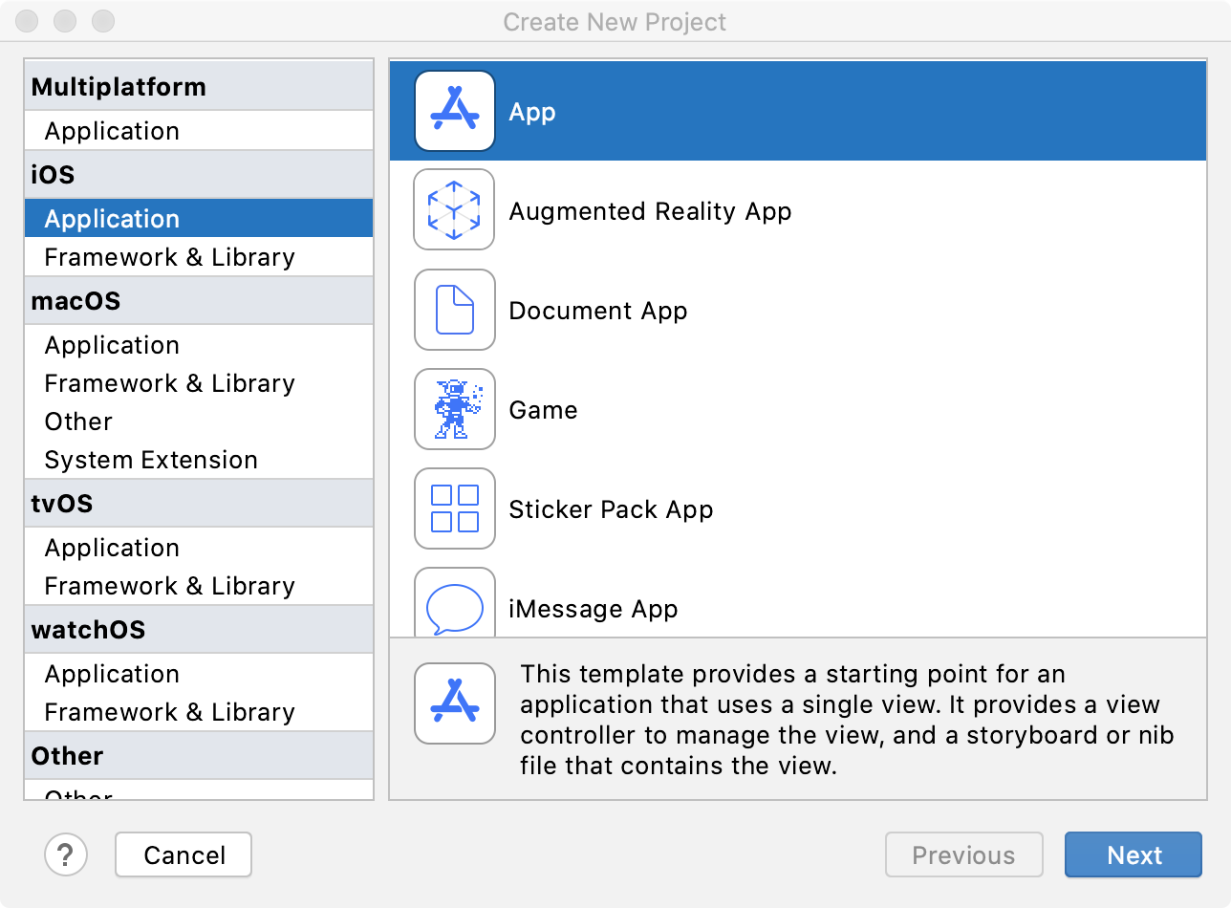The width and height of the screenshot is (1231, 908).
Task: Click the iOS section header
Action: pos(199,175)
